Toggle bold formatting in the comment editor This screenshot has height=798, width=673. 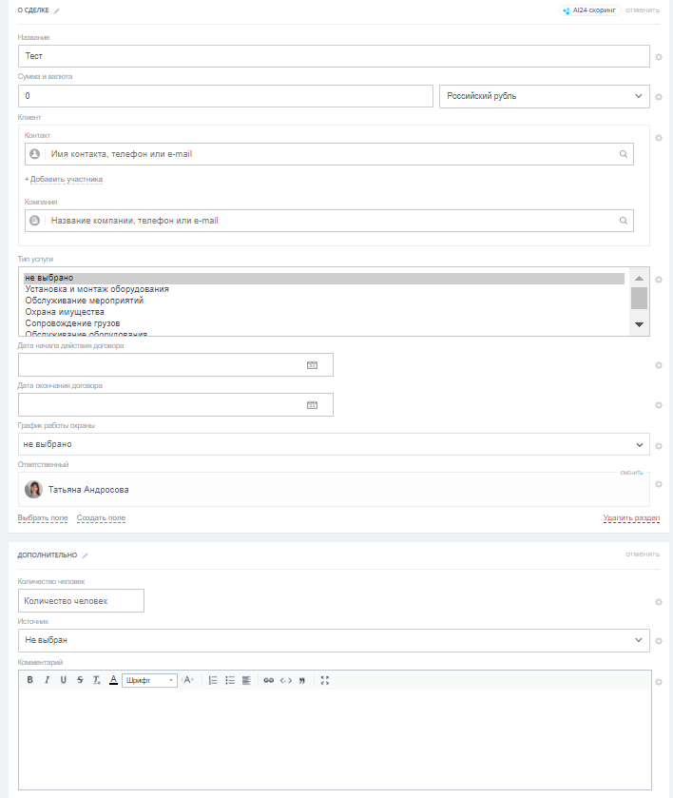[x=29, y=680]
